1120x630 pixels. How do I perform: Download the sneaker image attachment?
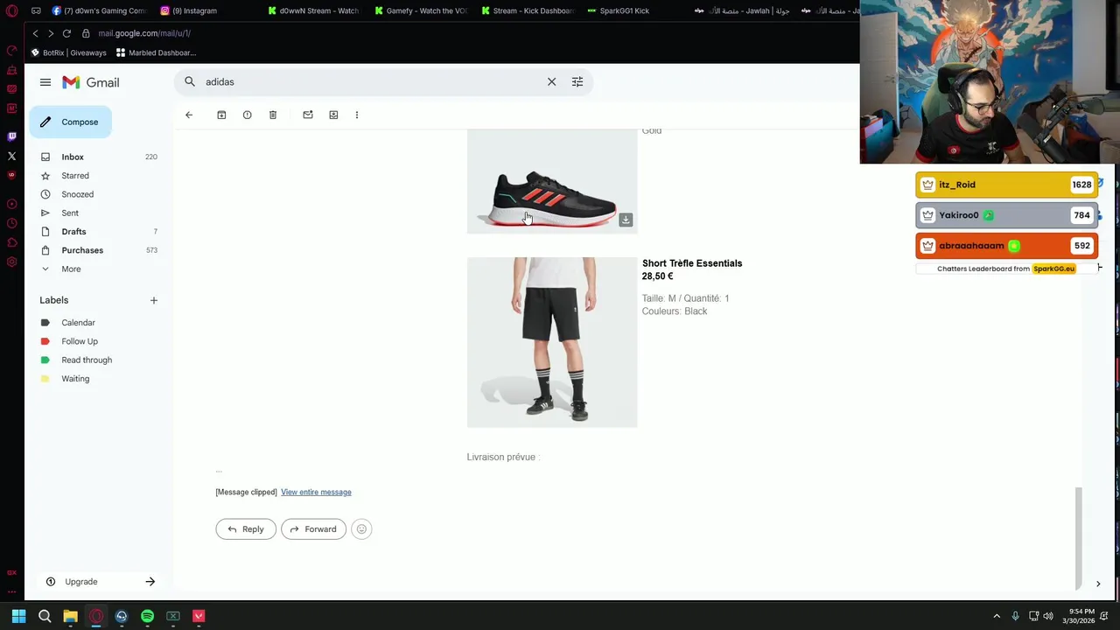(x=626, y=220)
